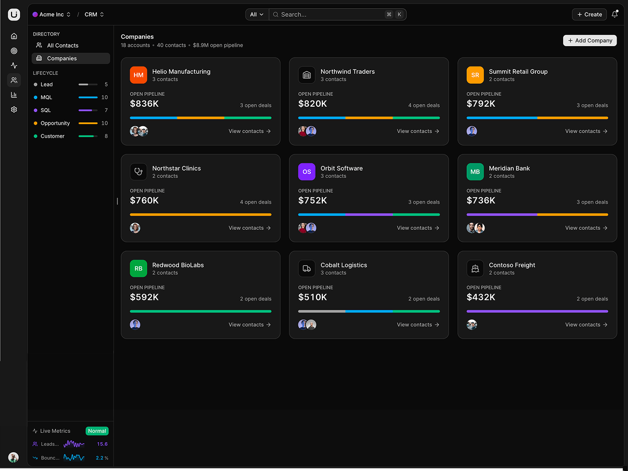Click the notifications bell icon
The height and width of the screenshot is (471, 628).
615,15
